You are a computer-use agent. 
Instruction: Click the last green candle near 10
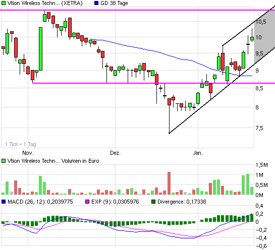pos(252,38)
